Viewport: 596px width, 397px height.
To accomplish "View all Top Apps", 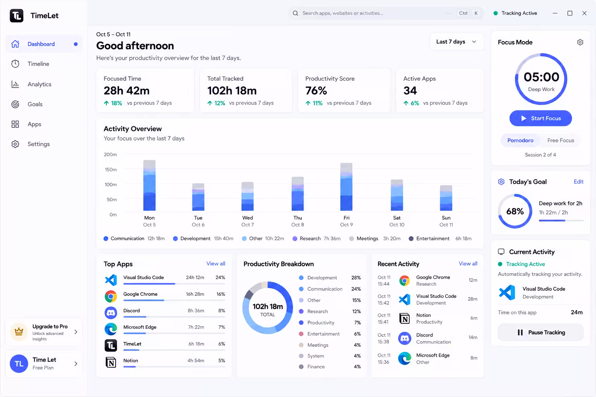I will [216, 264].
